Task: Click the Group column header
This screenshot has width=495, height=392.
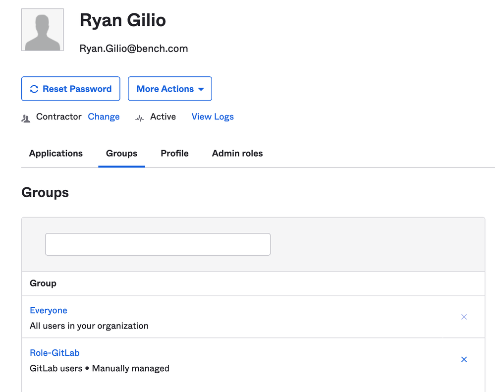Action: tap(43, 283)
